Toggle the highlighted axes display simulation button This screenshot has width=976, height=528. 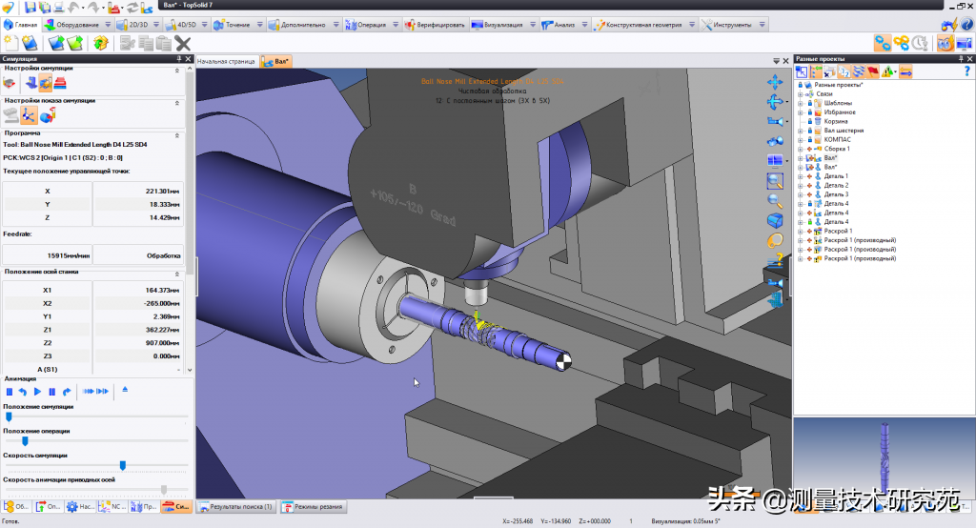point(29,115)
